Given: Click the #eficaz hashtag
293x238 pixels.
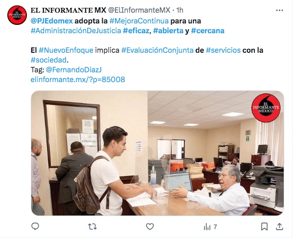Looking at the screenshot, I should click(x=136, y=31).
